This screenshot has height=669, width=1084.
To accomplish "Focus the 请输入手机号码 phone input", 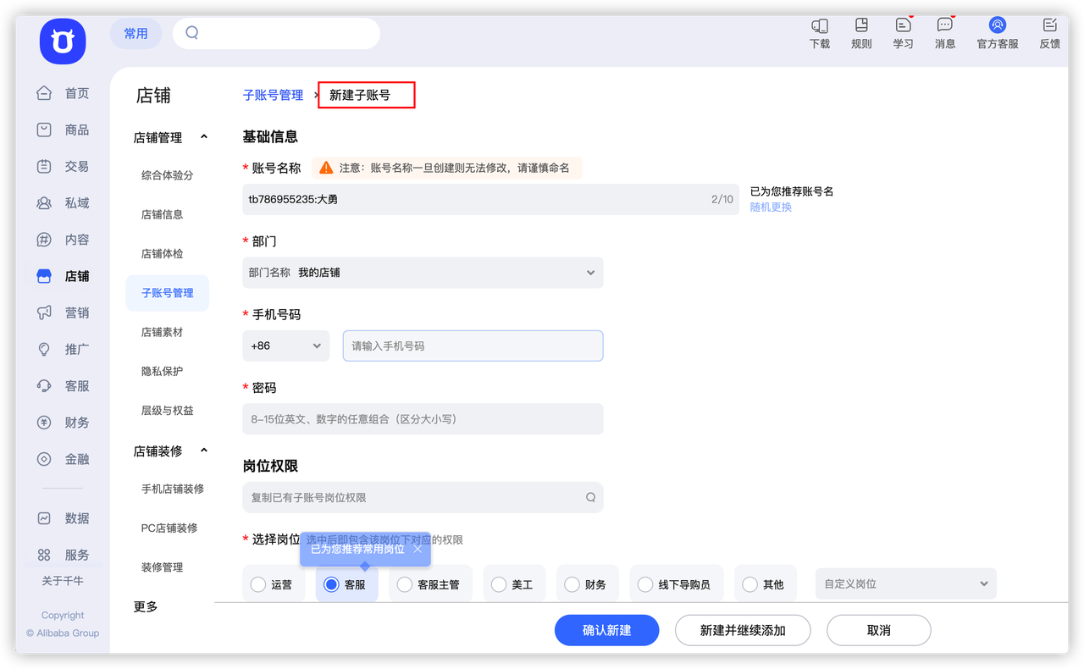I will pos(473,346).
